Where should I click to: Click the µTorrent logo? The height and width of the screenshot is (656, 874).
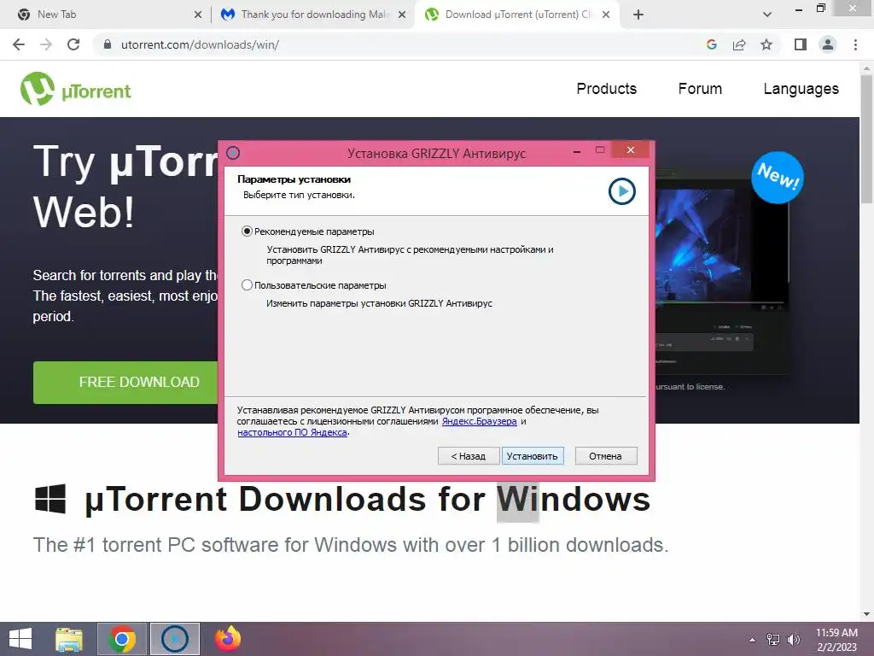click(76, 89)
